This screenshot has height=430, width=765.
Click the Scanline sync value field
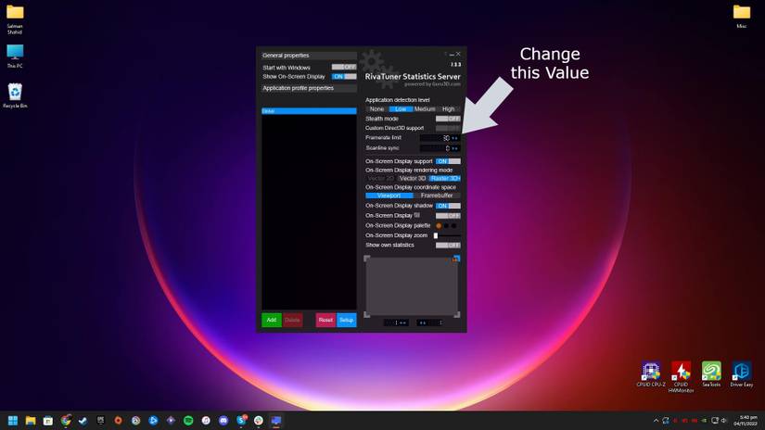(435, 148)
